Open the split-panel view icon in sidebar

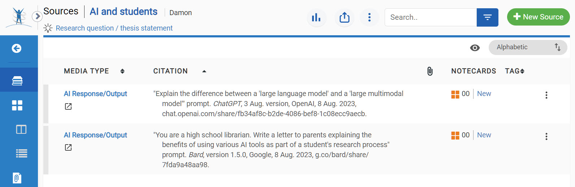point(21,129)
